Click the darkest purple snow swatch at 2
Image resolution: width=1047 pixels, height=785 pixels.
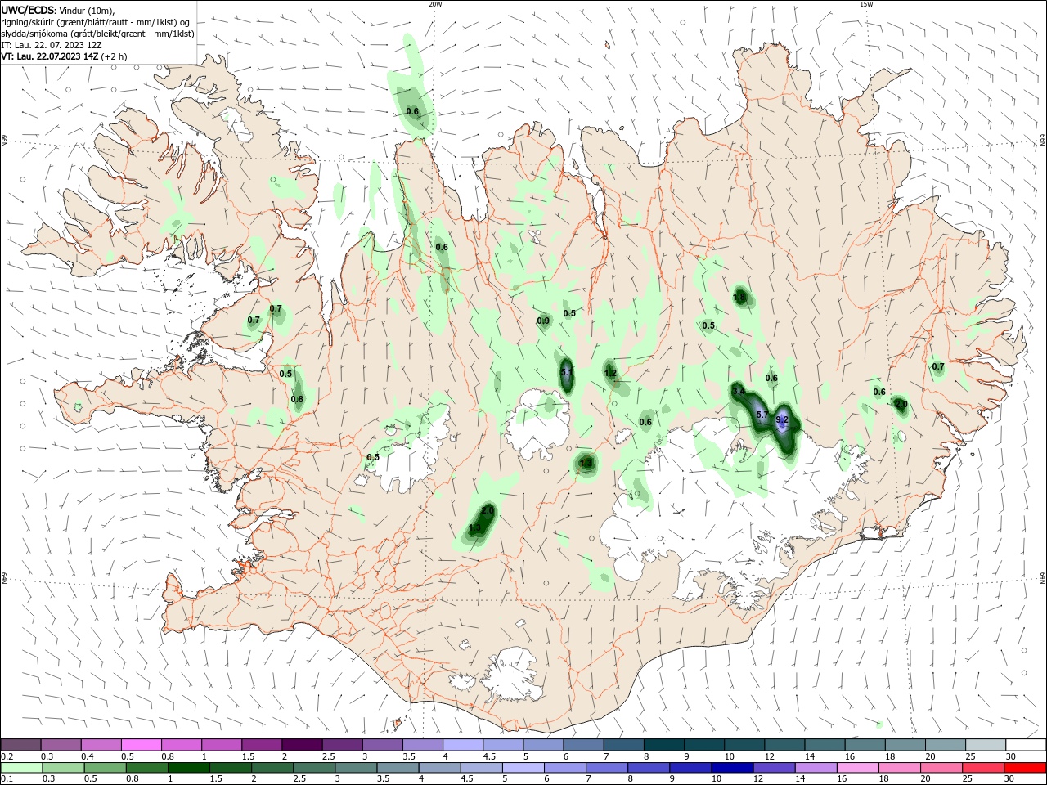(303, 745)
